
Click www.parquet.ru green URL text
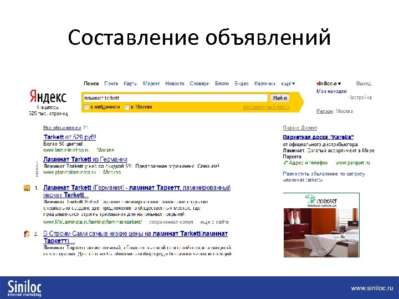[x=352, y=163]
